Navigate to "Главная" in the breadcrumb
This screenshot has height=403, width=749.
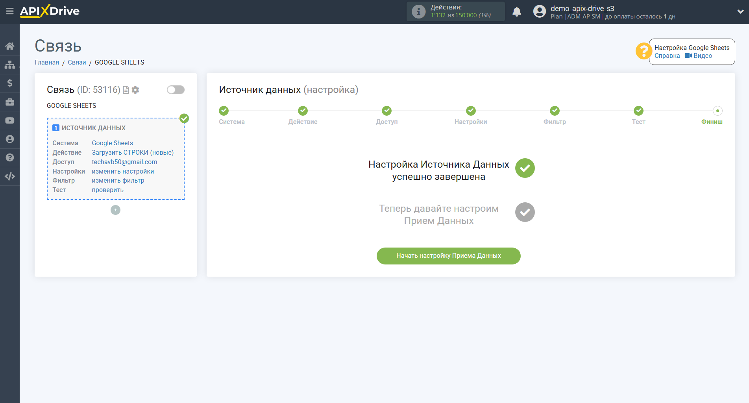(46, 62)
